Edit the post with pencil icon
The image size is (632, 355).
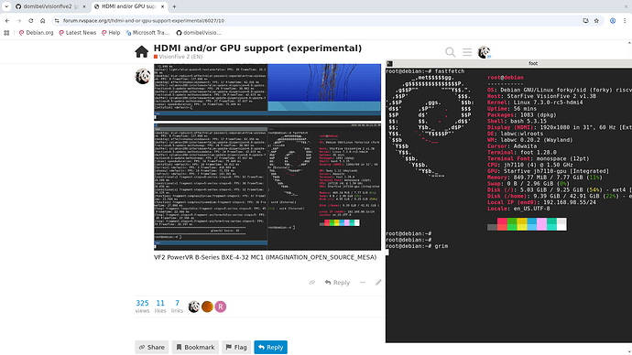(378, 283)
